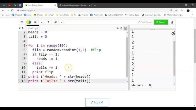Expand the share options dropdown
This screenshot has width=196, height=110.
point(62,22)
